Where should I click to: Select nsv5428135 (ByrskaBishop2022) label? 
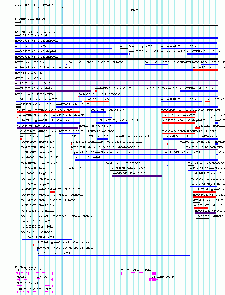(101, 94)
